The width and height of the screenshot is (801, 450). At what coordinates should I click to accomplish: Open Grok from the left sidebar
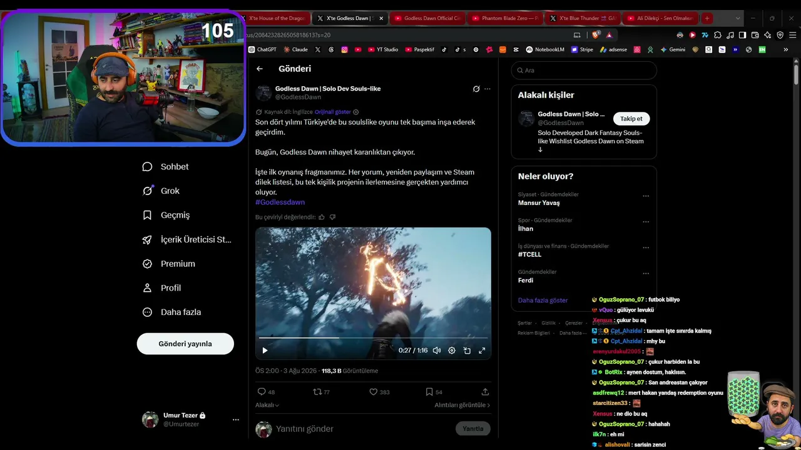point(161,191)
